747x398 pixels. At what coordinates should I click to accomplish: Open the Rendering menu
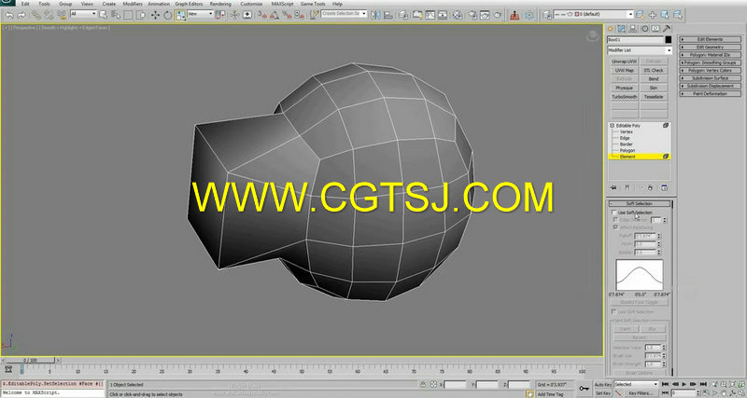(x=220, y=4)
